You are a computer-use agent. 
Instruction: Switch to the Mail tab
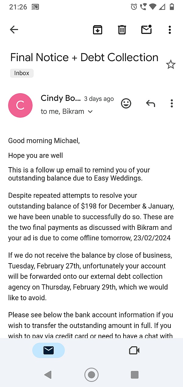[x=48, y=350]
